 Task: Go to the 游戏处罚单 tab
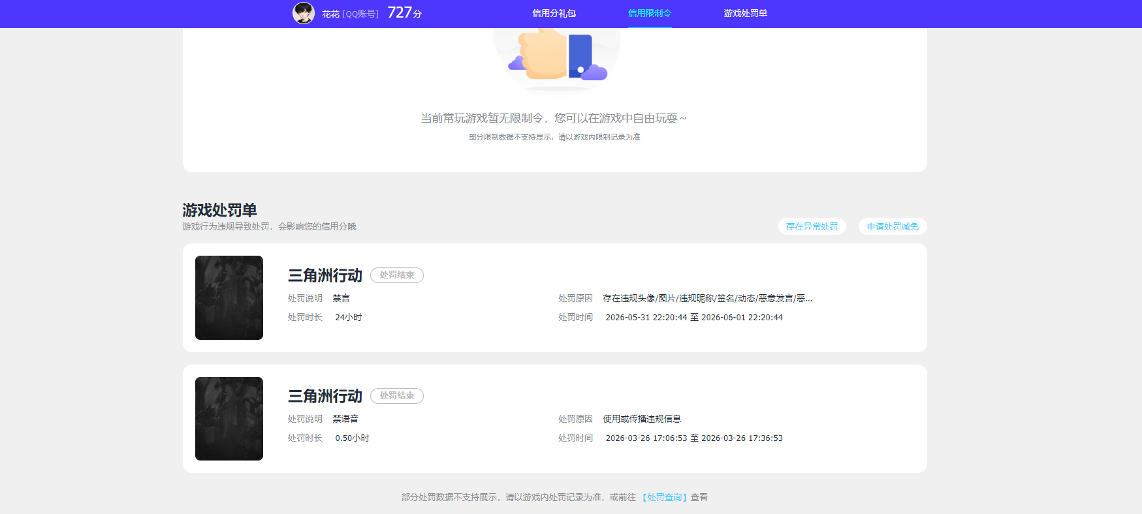(x=745, y=13)
